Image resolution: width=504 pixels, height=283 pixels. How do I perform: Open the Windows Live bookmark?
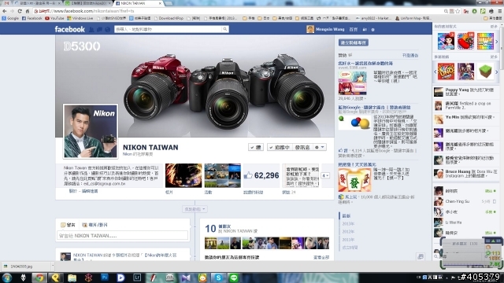80,18
